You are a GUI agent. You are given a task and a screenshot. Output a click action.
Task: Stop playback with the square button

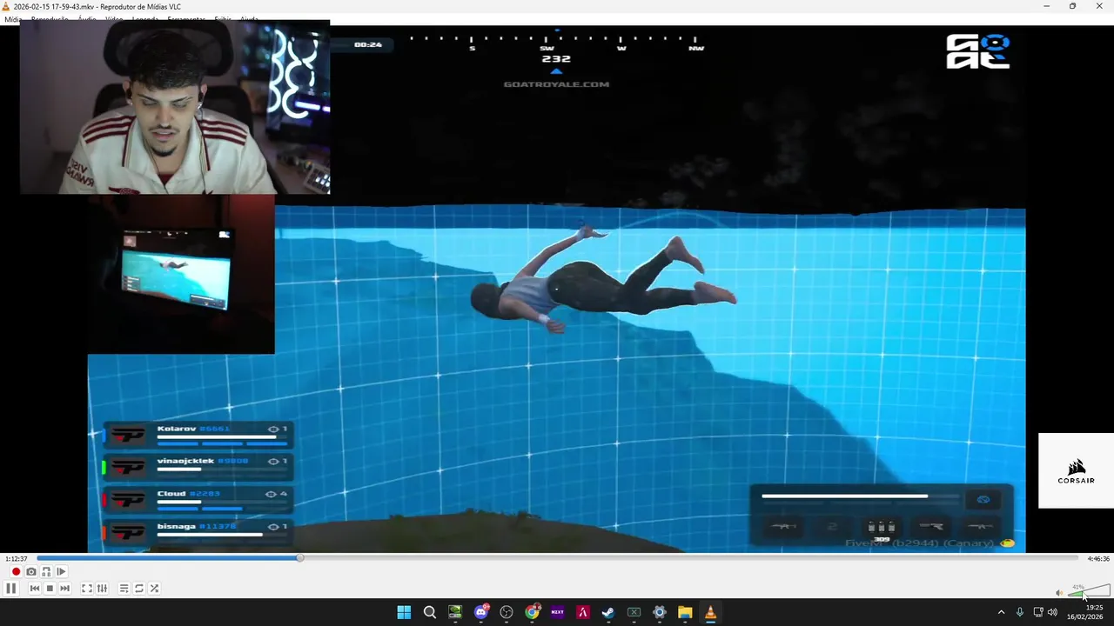(x=50, y=589)
